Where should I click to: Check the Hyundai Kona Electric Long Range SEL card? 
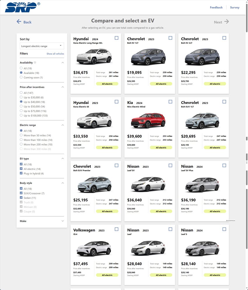tap(116, 38)
